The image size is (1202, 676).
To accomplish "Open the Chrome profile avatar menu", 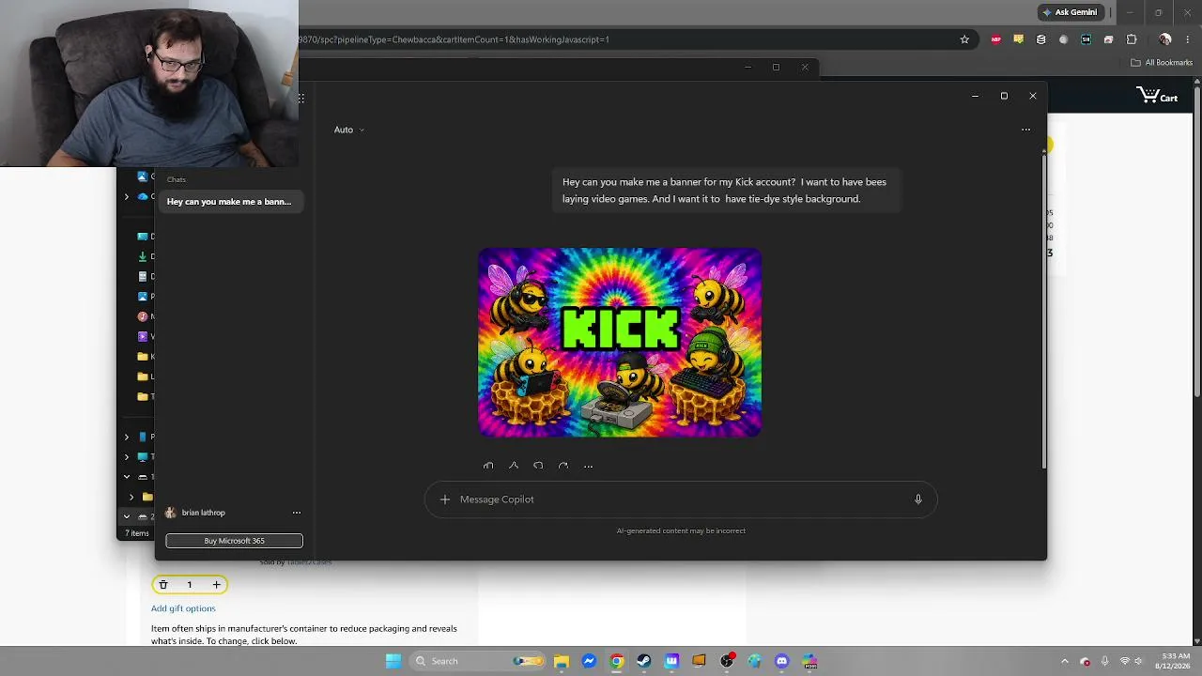I will click(1165, 39).
